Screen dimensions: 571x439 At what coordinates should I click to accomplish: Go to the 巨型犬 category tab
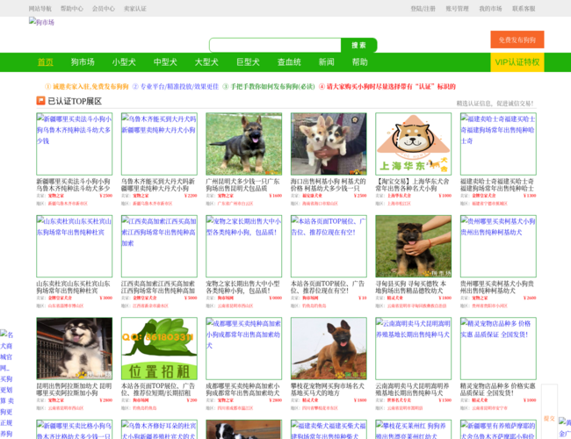[x=248, y=62]
